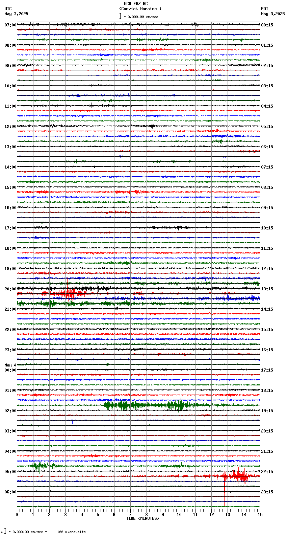The height and width of the screenshot is (536, 287).
Task: Click the 'UTC' label at top left
Action: tap(8, 9)
